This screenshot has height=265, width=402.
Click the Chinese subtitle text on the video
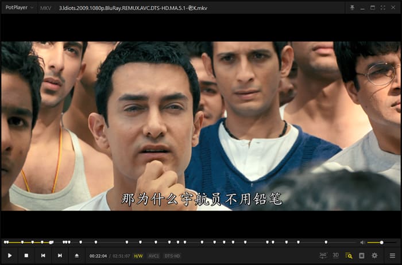202,200
